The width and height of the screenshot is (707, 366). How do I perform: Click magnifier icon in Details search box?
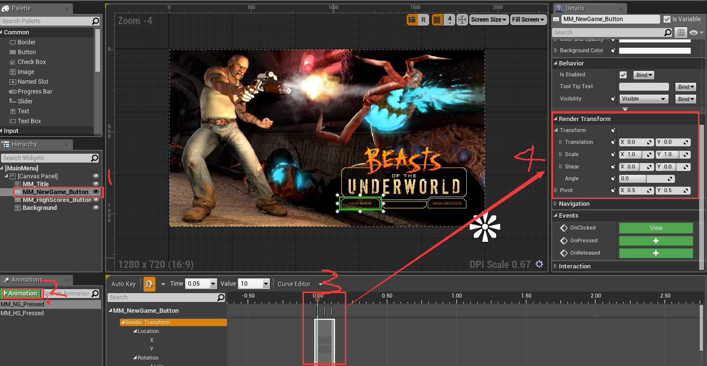click(668, 33)
